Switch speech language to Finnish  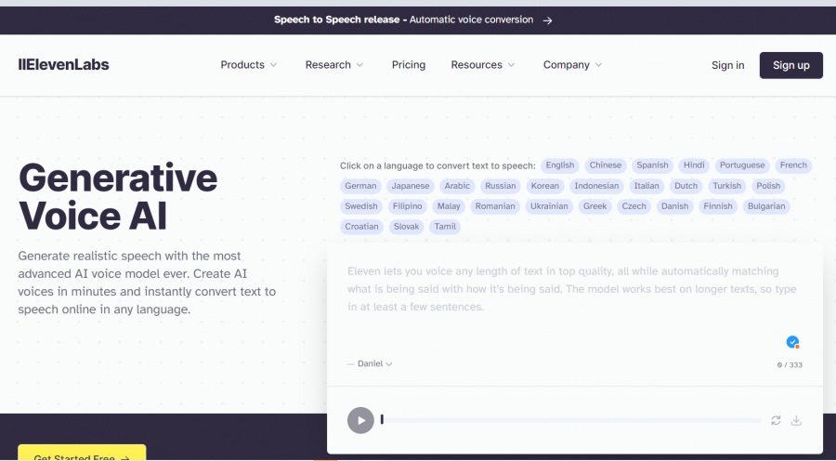click(718, 206)
